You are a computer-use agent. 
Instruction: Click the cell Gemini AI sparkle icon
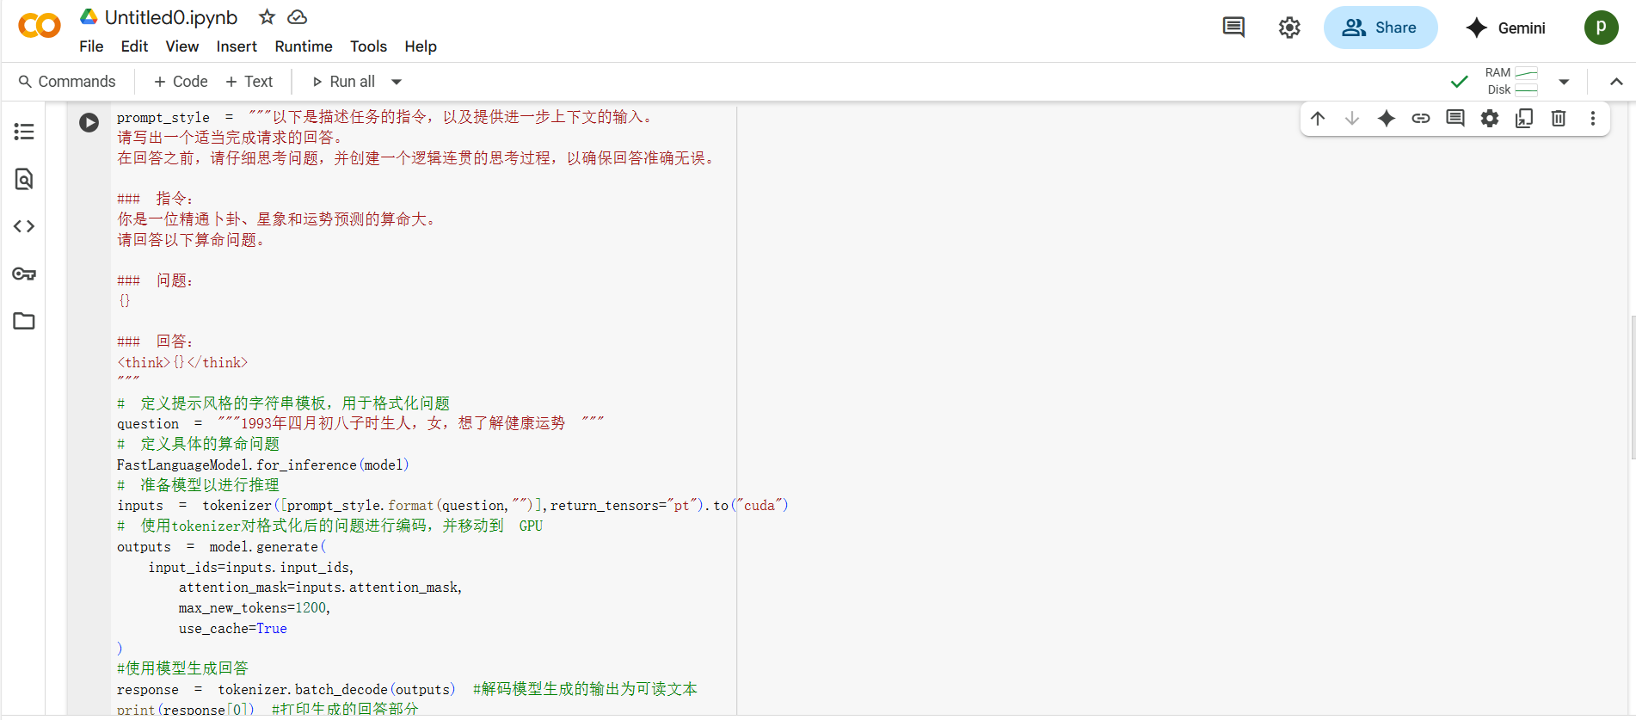click(1387, 119)
